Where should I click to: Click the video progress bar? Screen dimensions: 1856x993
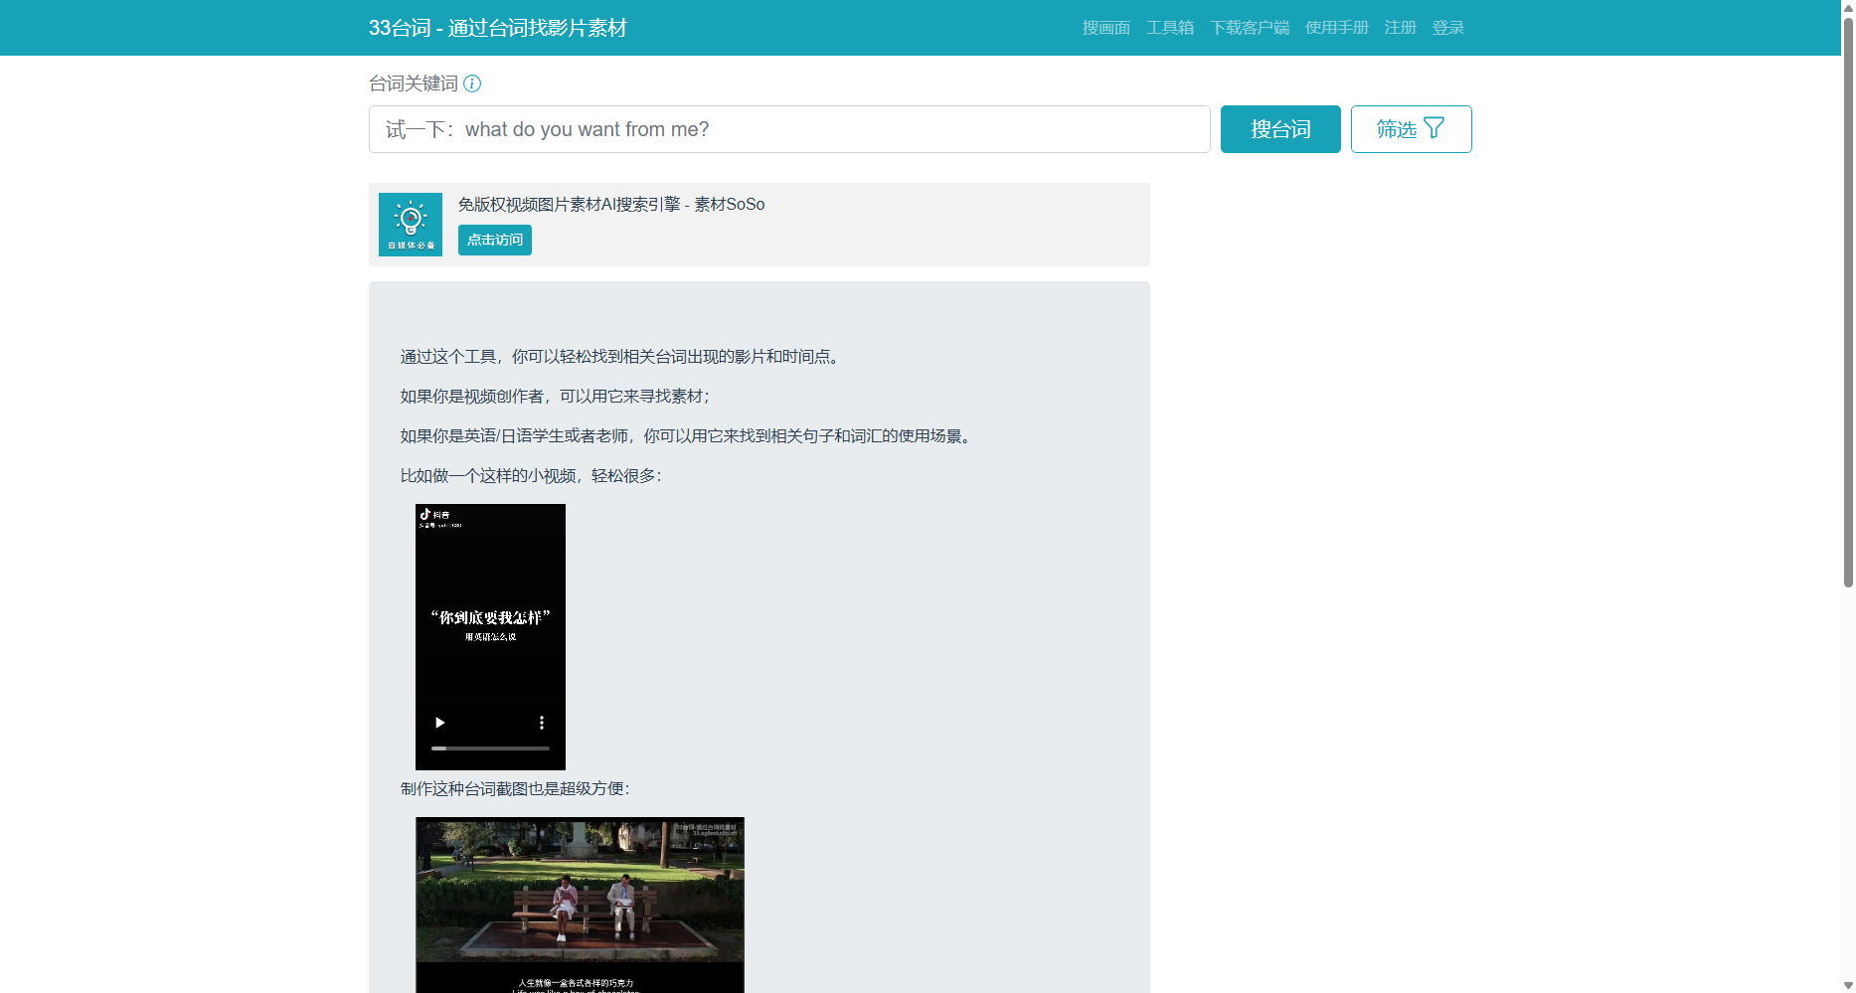point(490,747)
